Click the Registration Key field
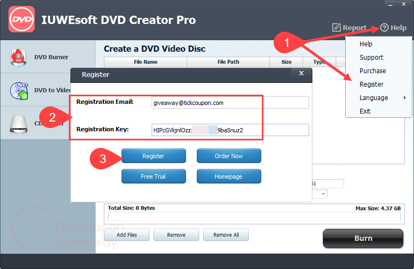The image size is (414, 269). coord(230,130)
